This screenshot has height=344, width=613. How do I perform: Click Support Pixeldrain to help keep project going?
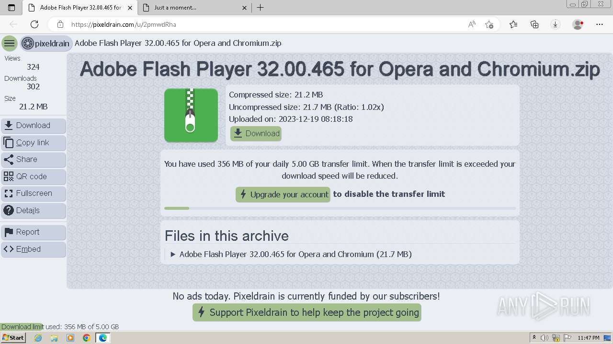click(307, 313)
